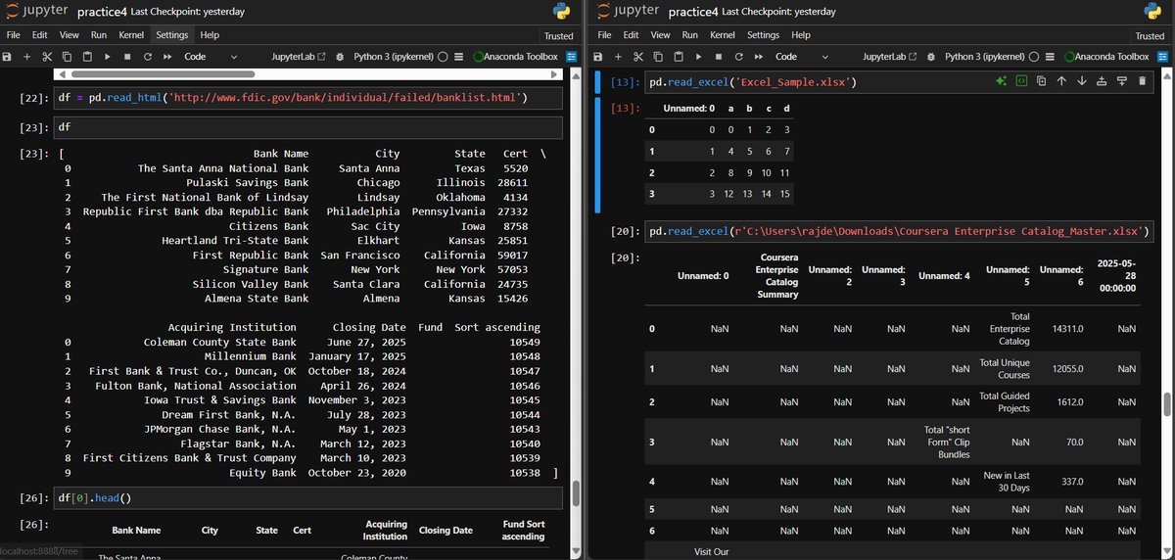The image size is (1175, 560).
Task: Move cell 13 up
Action: (1061, 81)
